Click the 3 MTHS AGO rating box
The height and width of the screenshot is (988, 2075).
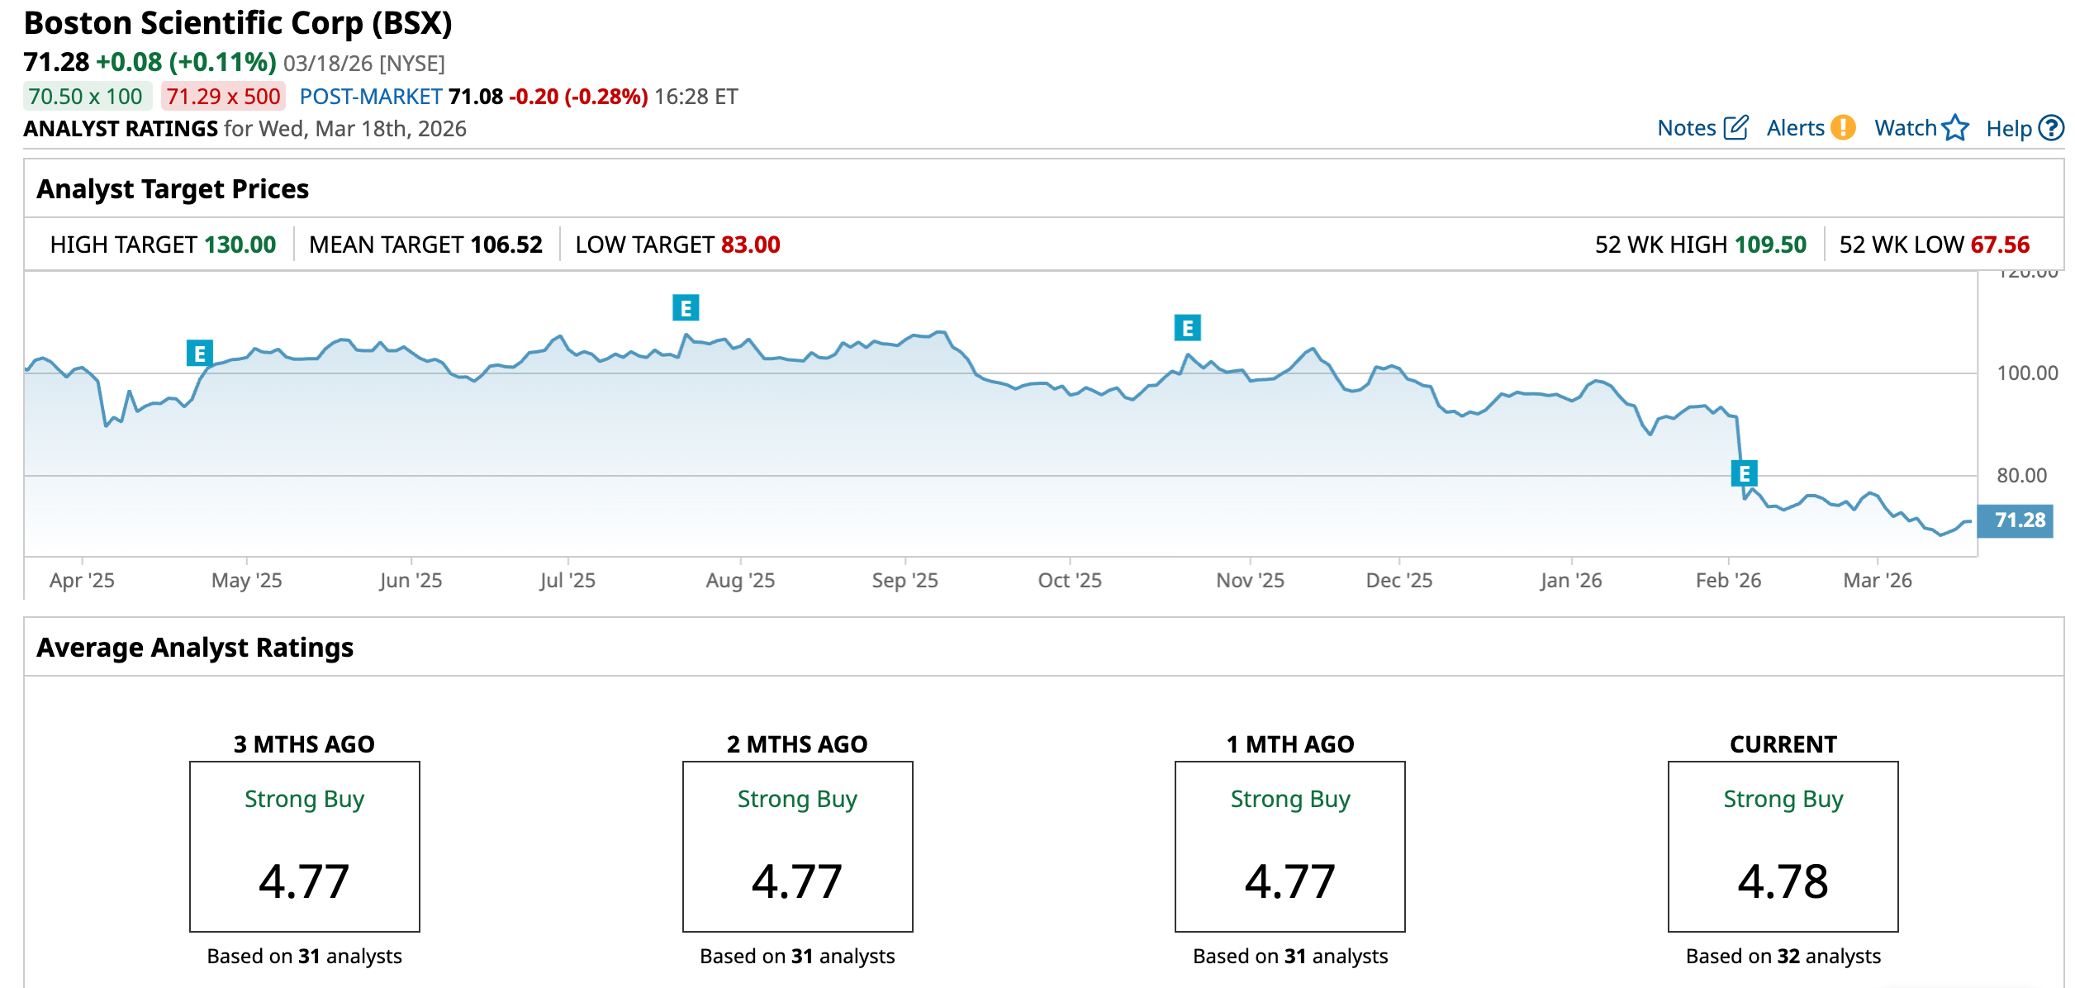tap(305, 847)
